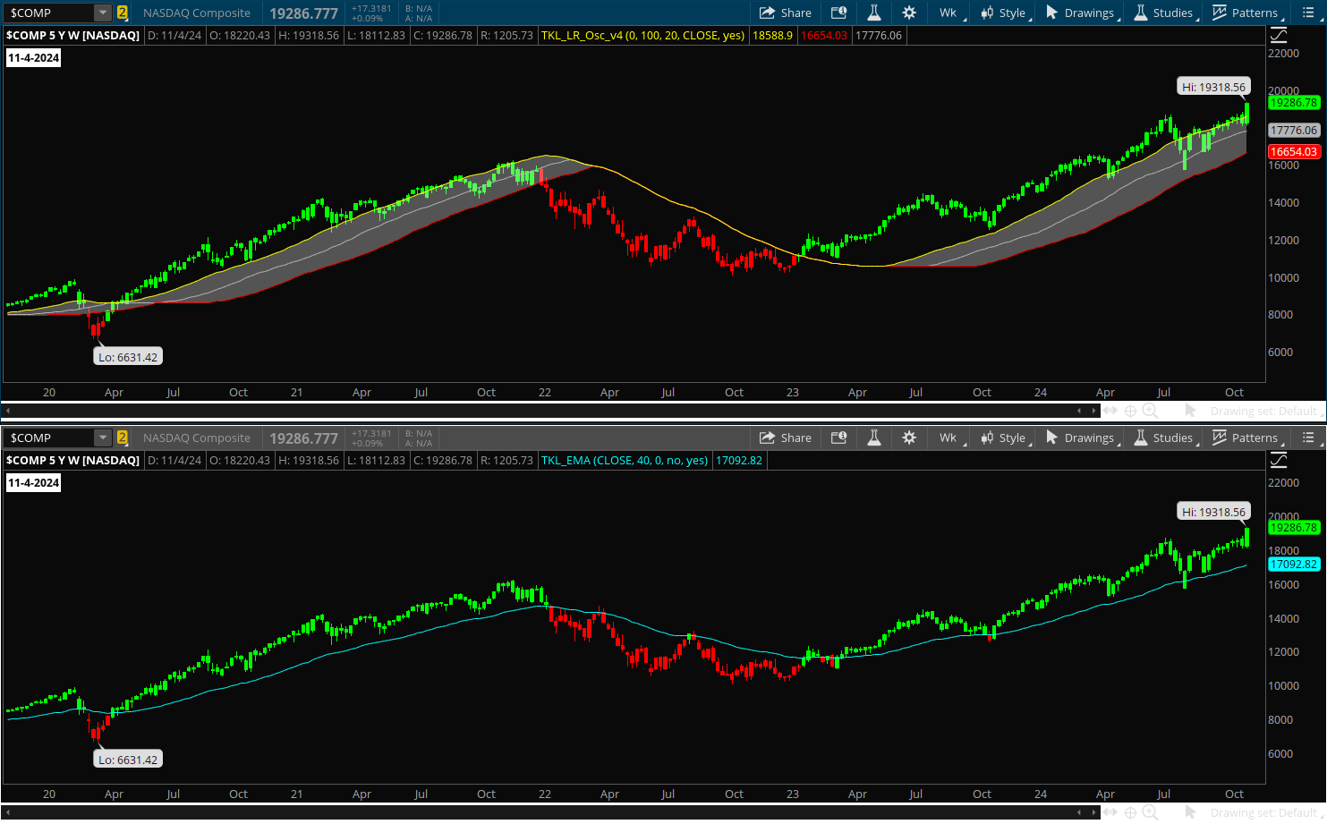Open the Wk timeframe selector in bottom chart
Viewport: 1327px width, 824px height.
(948, 437)
